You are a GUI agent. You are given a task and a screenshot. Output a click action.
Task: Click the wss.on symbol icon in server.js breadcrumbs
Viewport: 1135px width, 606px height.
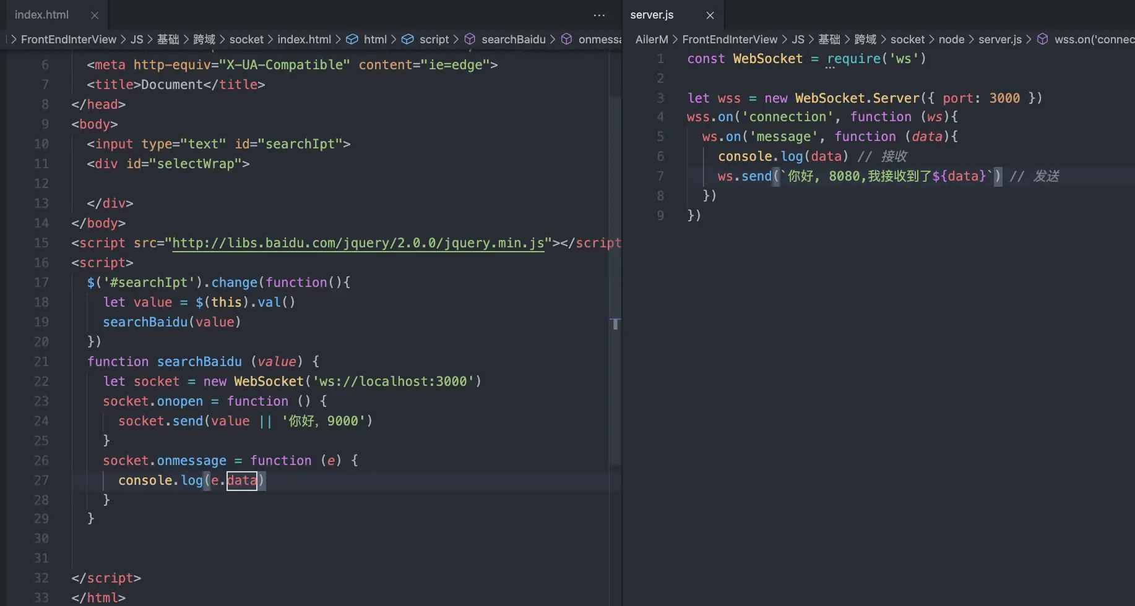coord(1043,40)
